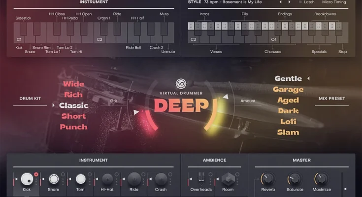The width and height of the screenshot is (362, 197).
Task: Click the Room ambience cube icon
Action: (228, 179)
